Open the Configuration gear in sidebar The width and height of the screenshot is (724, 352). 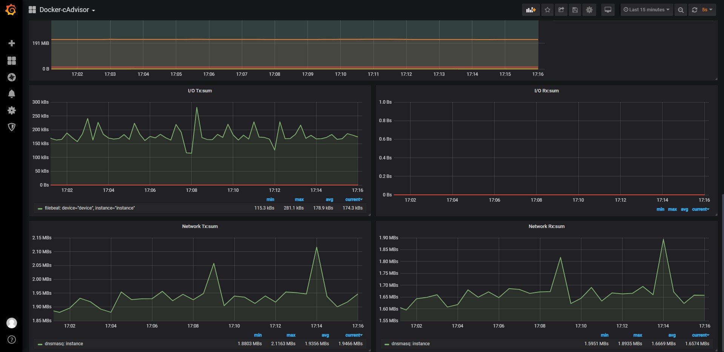click(12, 110)
